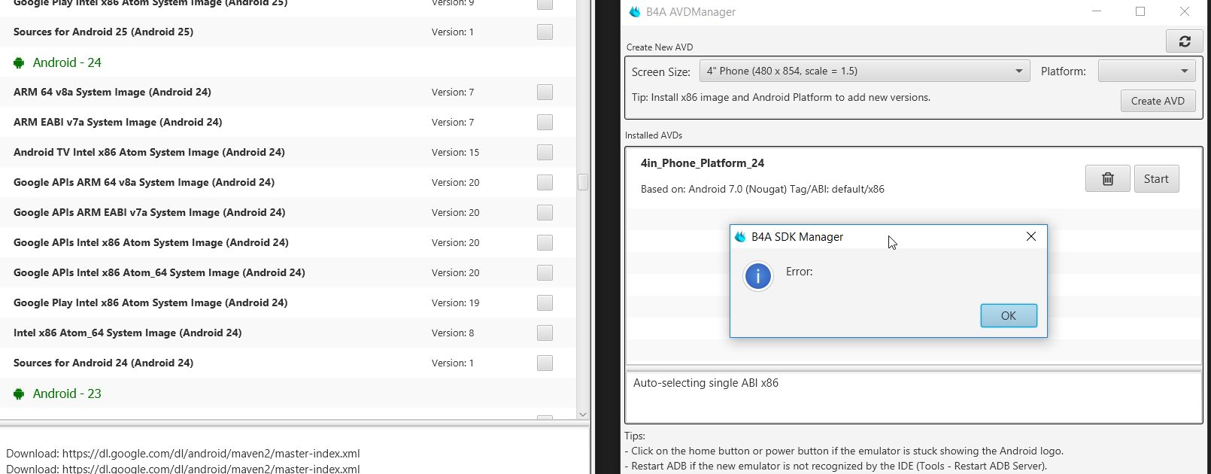Enable Android TV Intel x86 Atom (Android 24)
This screenshot has width=1211, height=474.
click(x=545, y=153)
